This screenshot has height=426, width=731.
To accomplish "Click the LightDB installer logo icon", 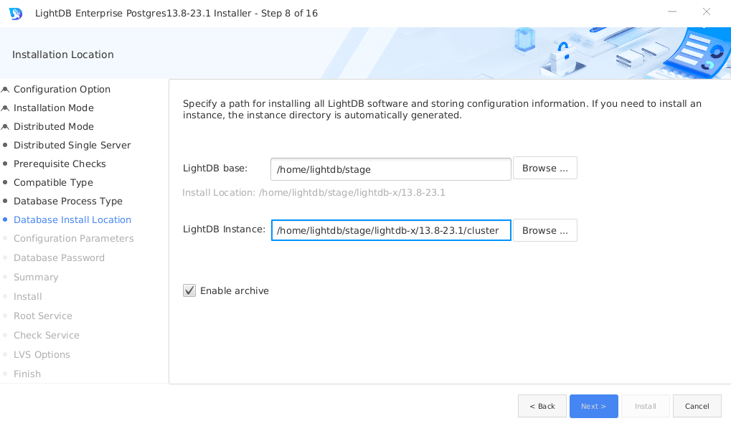I will [15, 14].
